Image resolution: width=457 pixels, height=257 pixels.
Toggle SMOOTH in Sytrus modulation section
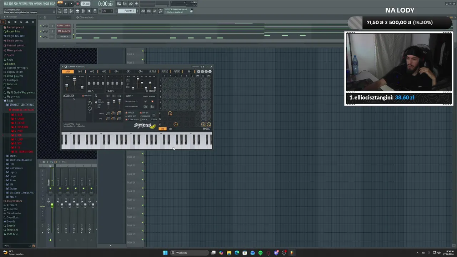87,96
